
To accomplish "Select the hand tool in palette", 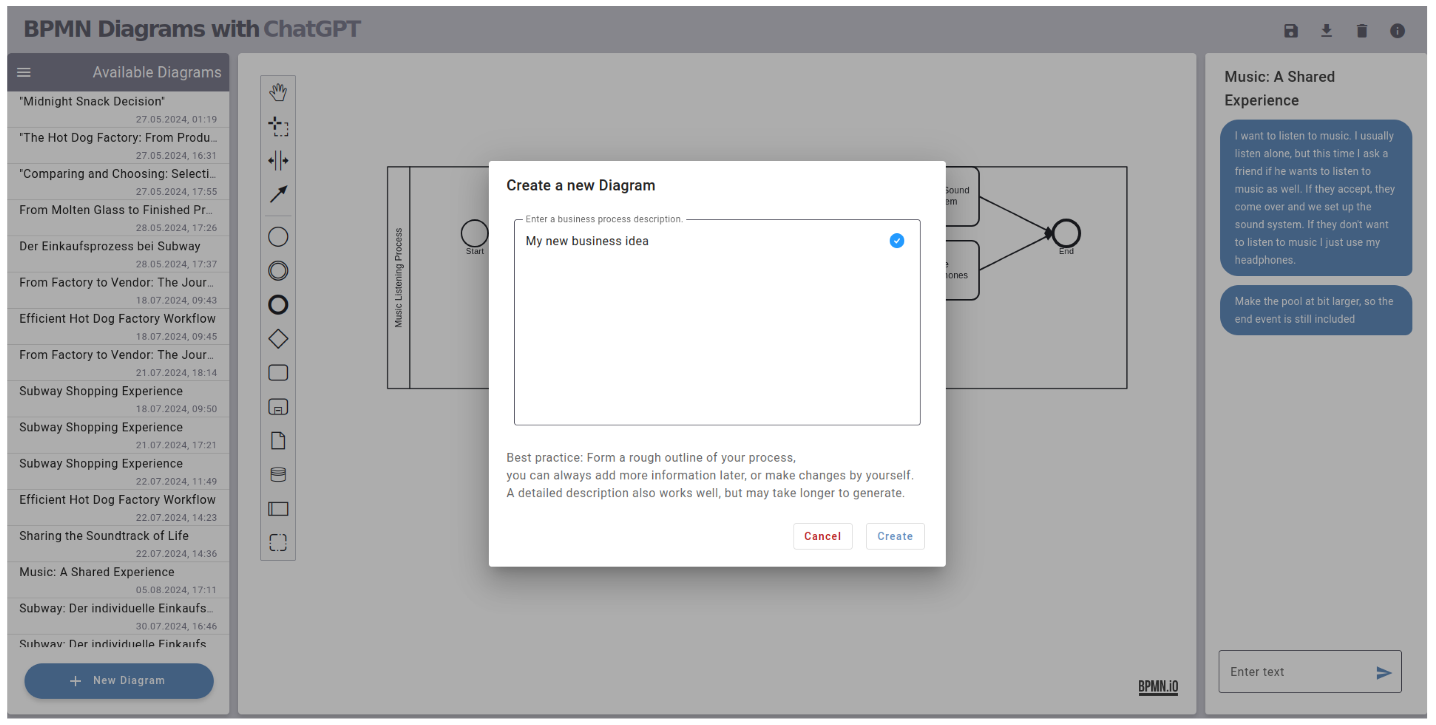I will pyautogui.click(x=278, y=92).
